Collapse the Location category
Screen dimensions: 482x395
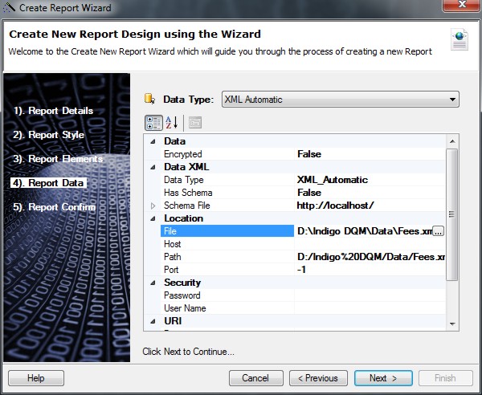point(153,218)
